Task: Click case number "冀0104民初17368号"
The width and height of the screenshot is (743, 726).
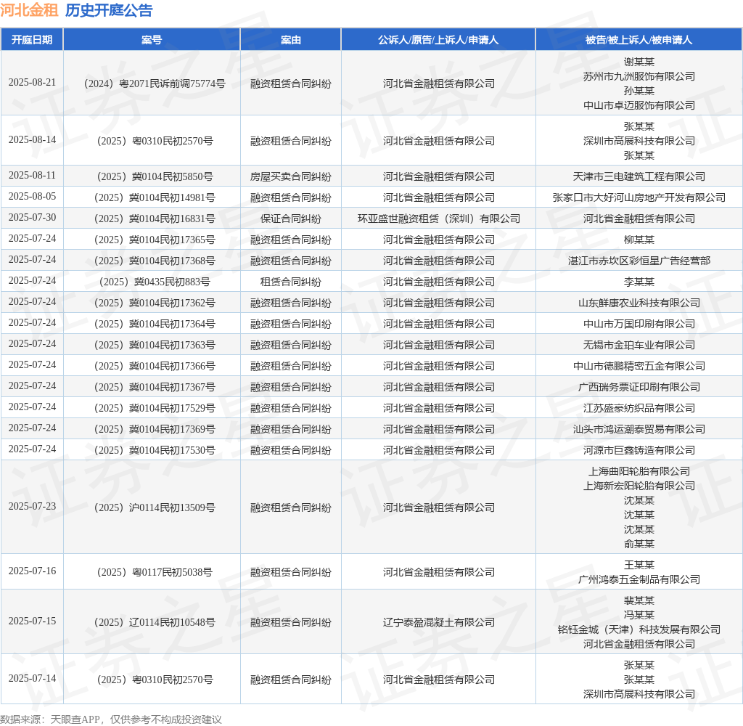Action: click(173, 261)
